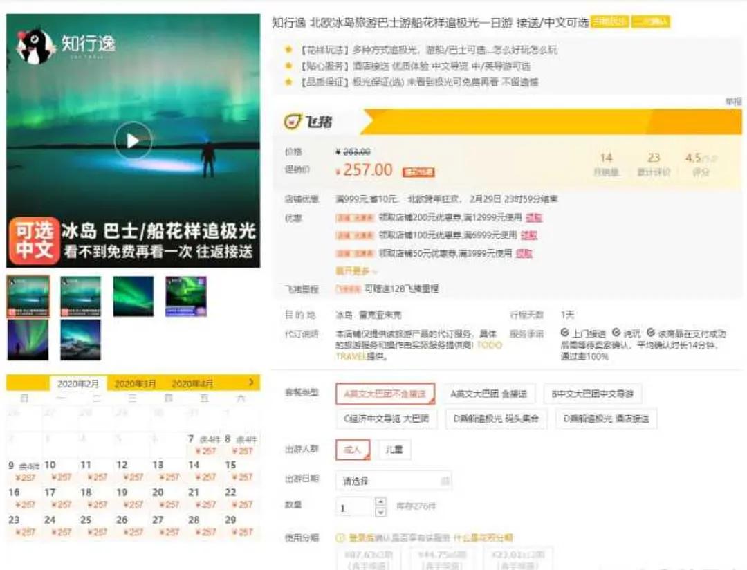The width and height of the screenshot is (747, 570).
Task: Pick February 18 on the calendar
Action: 96,498
